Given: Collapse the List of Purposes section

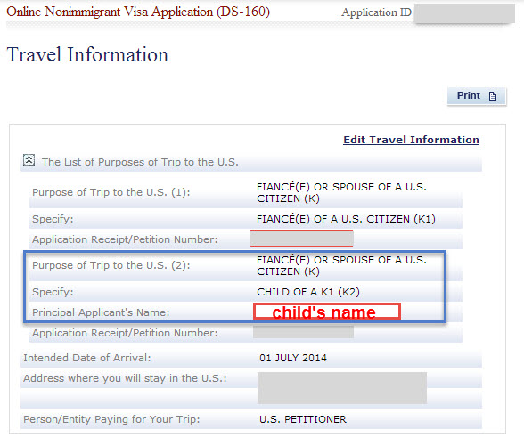Looking at the screenshot, I should tap(29, 160).
